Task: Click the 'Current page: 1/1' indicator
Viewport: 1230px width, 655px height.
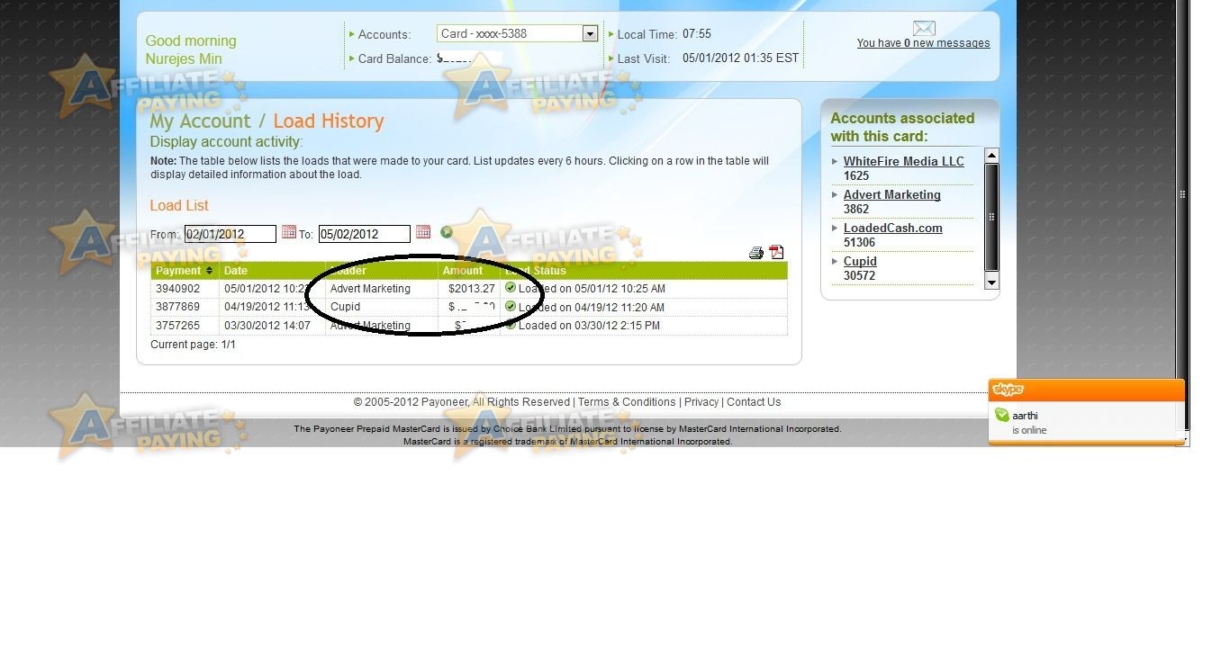Action: [x=193, y=345]
